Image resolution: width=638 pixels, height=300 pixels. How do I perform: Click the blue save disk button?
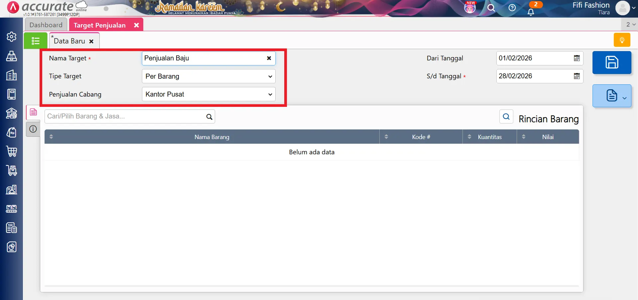pyautogui.click(x=611, y=62)
